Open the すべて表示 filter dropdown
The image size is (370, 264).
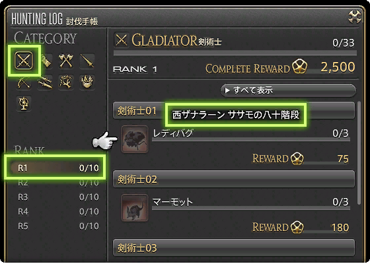pos(288,90)
